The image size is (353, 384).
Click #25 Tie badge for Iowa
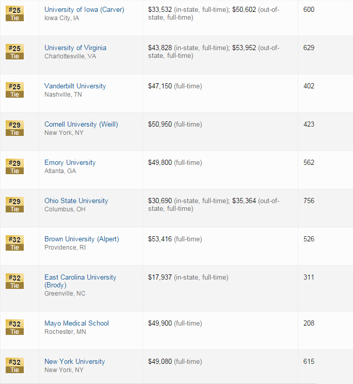coord(14,13)
